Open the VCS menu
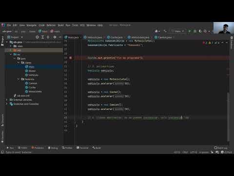 82,25
